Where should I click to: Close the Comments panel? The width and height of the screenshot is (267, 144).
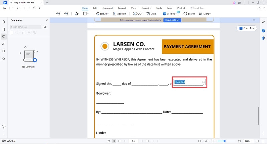[x=47, y=20]
